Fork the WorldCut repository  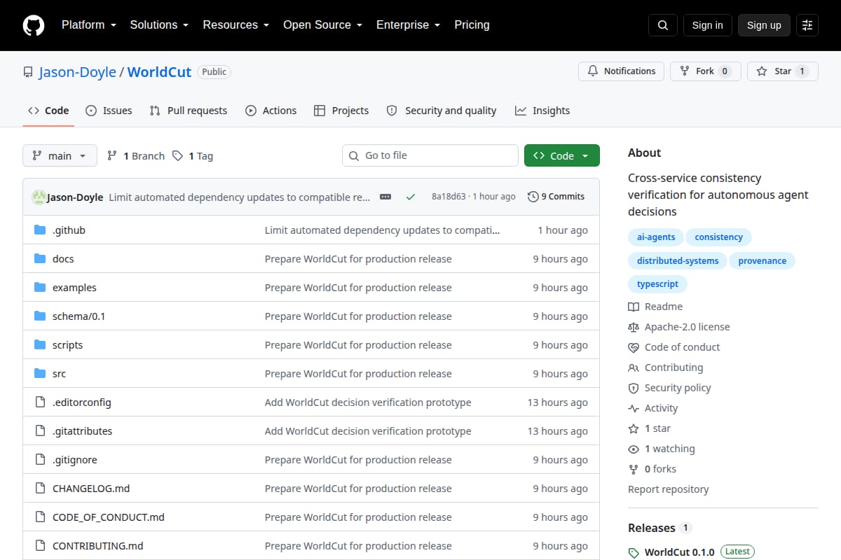(x=705, y=71)
